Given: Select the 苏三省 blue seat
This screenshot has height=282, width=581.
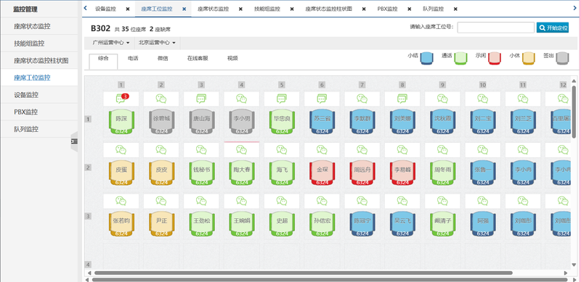Looking at the screenshot, I should [x=322, y=121].
